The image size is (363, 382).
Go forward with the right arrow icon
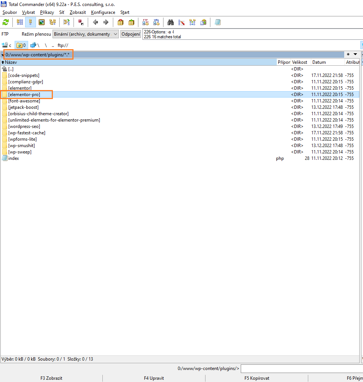(x=106, y=23)
